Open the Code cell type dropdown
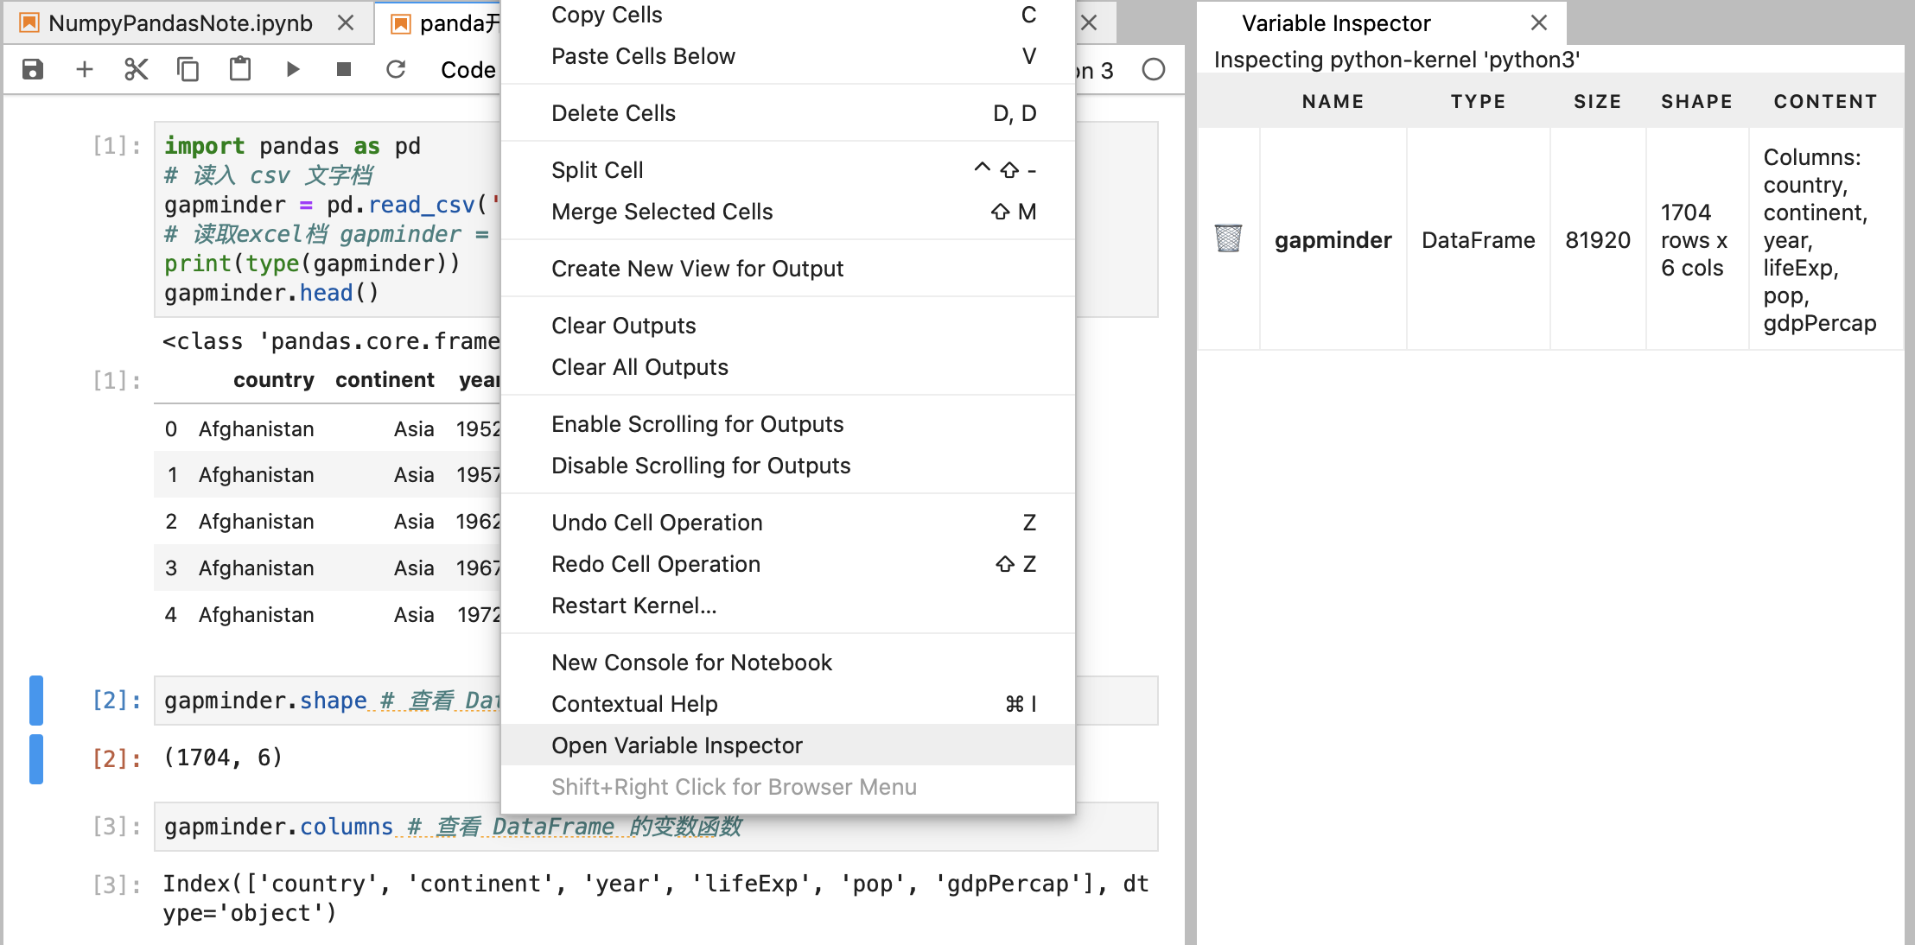This screenshot has height=945, width=1915. 468,70
